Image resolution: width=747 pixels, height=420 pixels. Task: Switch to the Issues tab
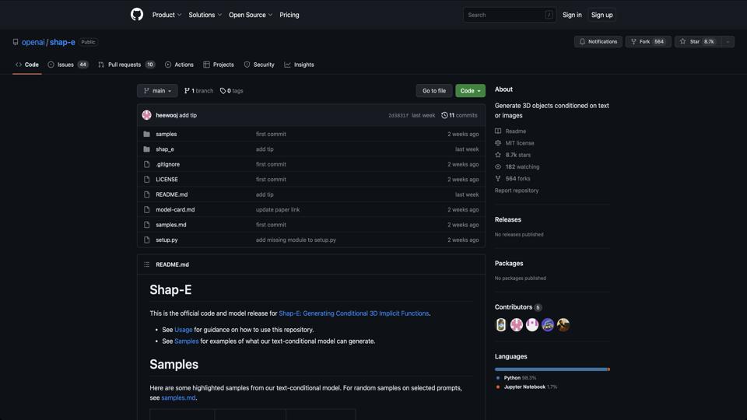pyautogui.click(x=68, y=65)
